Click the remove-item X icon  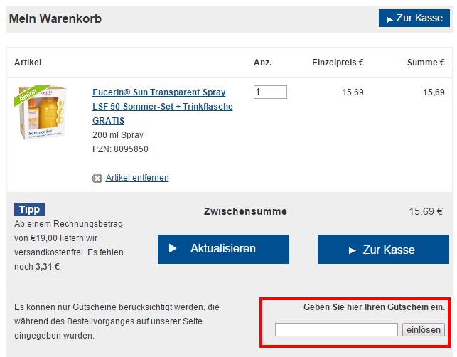coord(97,178)
